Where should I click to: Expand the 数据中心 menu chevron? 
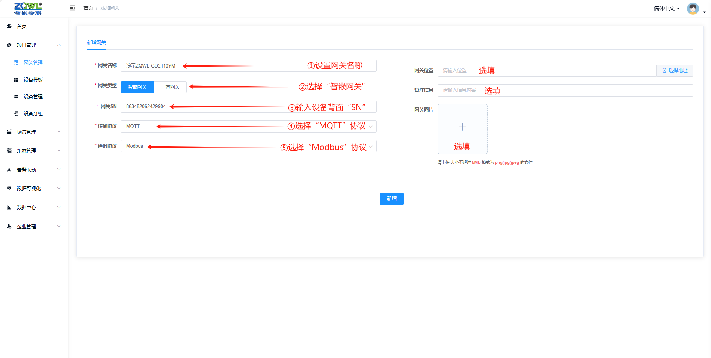[59, 207]
